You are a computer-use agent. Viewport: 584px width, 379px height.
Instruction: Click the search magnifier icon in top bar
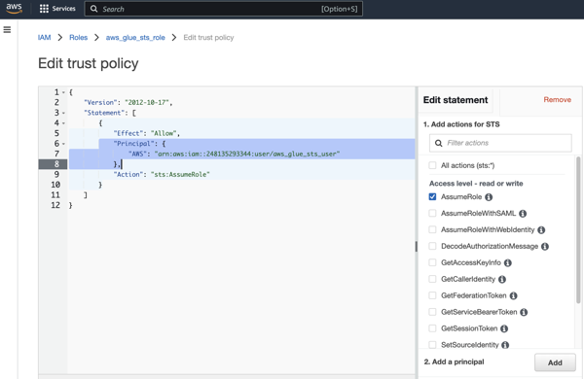(93, 9)
